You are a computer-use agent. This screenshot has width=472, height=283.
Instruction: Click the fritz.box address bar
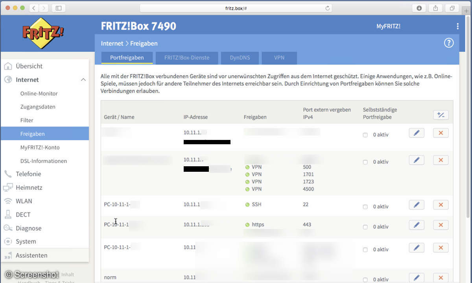point(236,8)
